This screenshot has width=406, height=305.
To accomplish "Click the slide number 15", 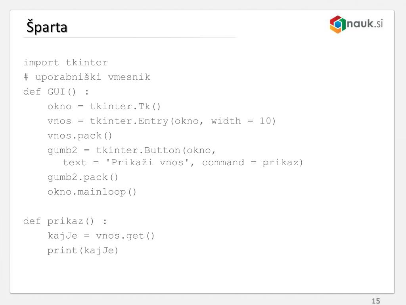I will click(376, 301).
